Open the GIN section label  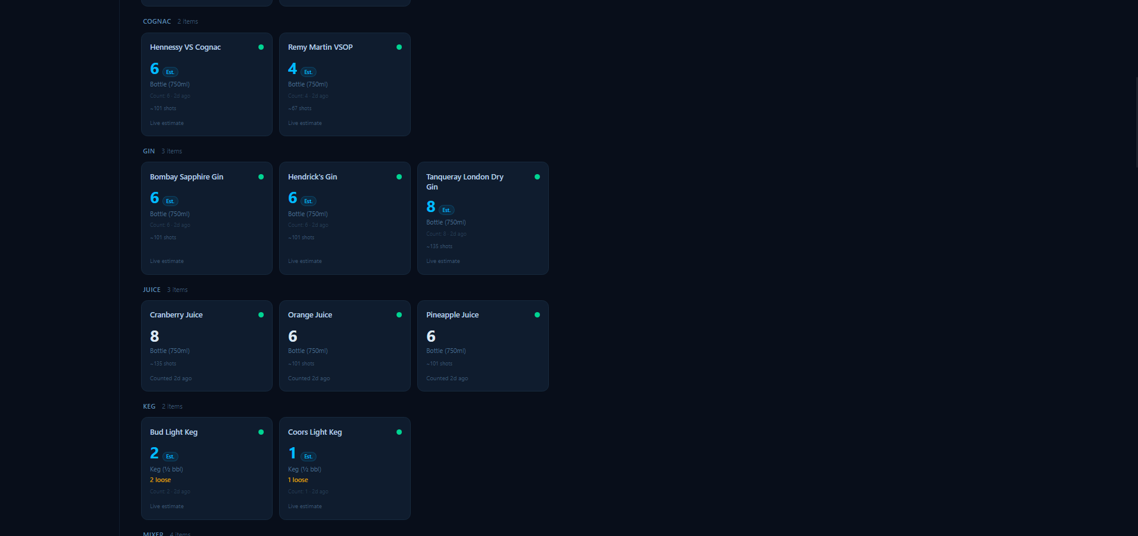point(149,151)
